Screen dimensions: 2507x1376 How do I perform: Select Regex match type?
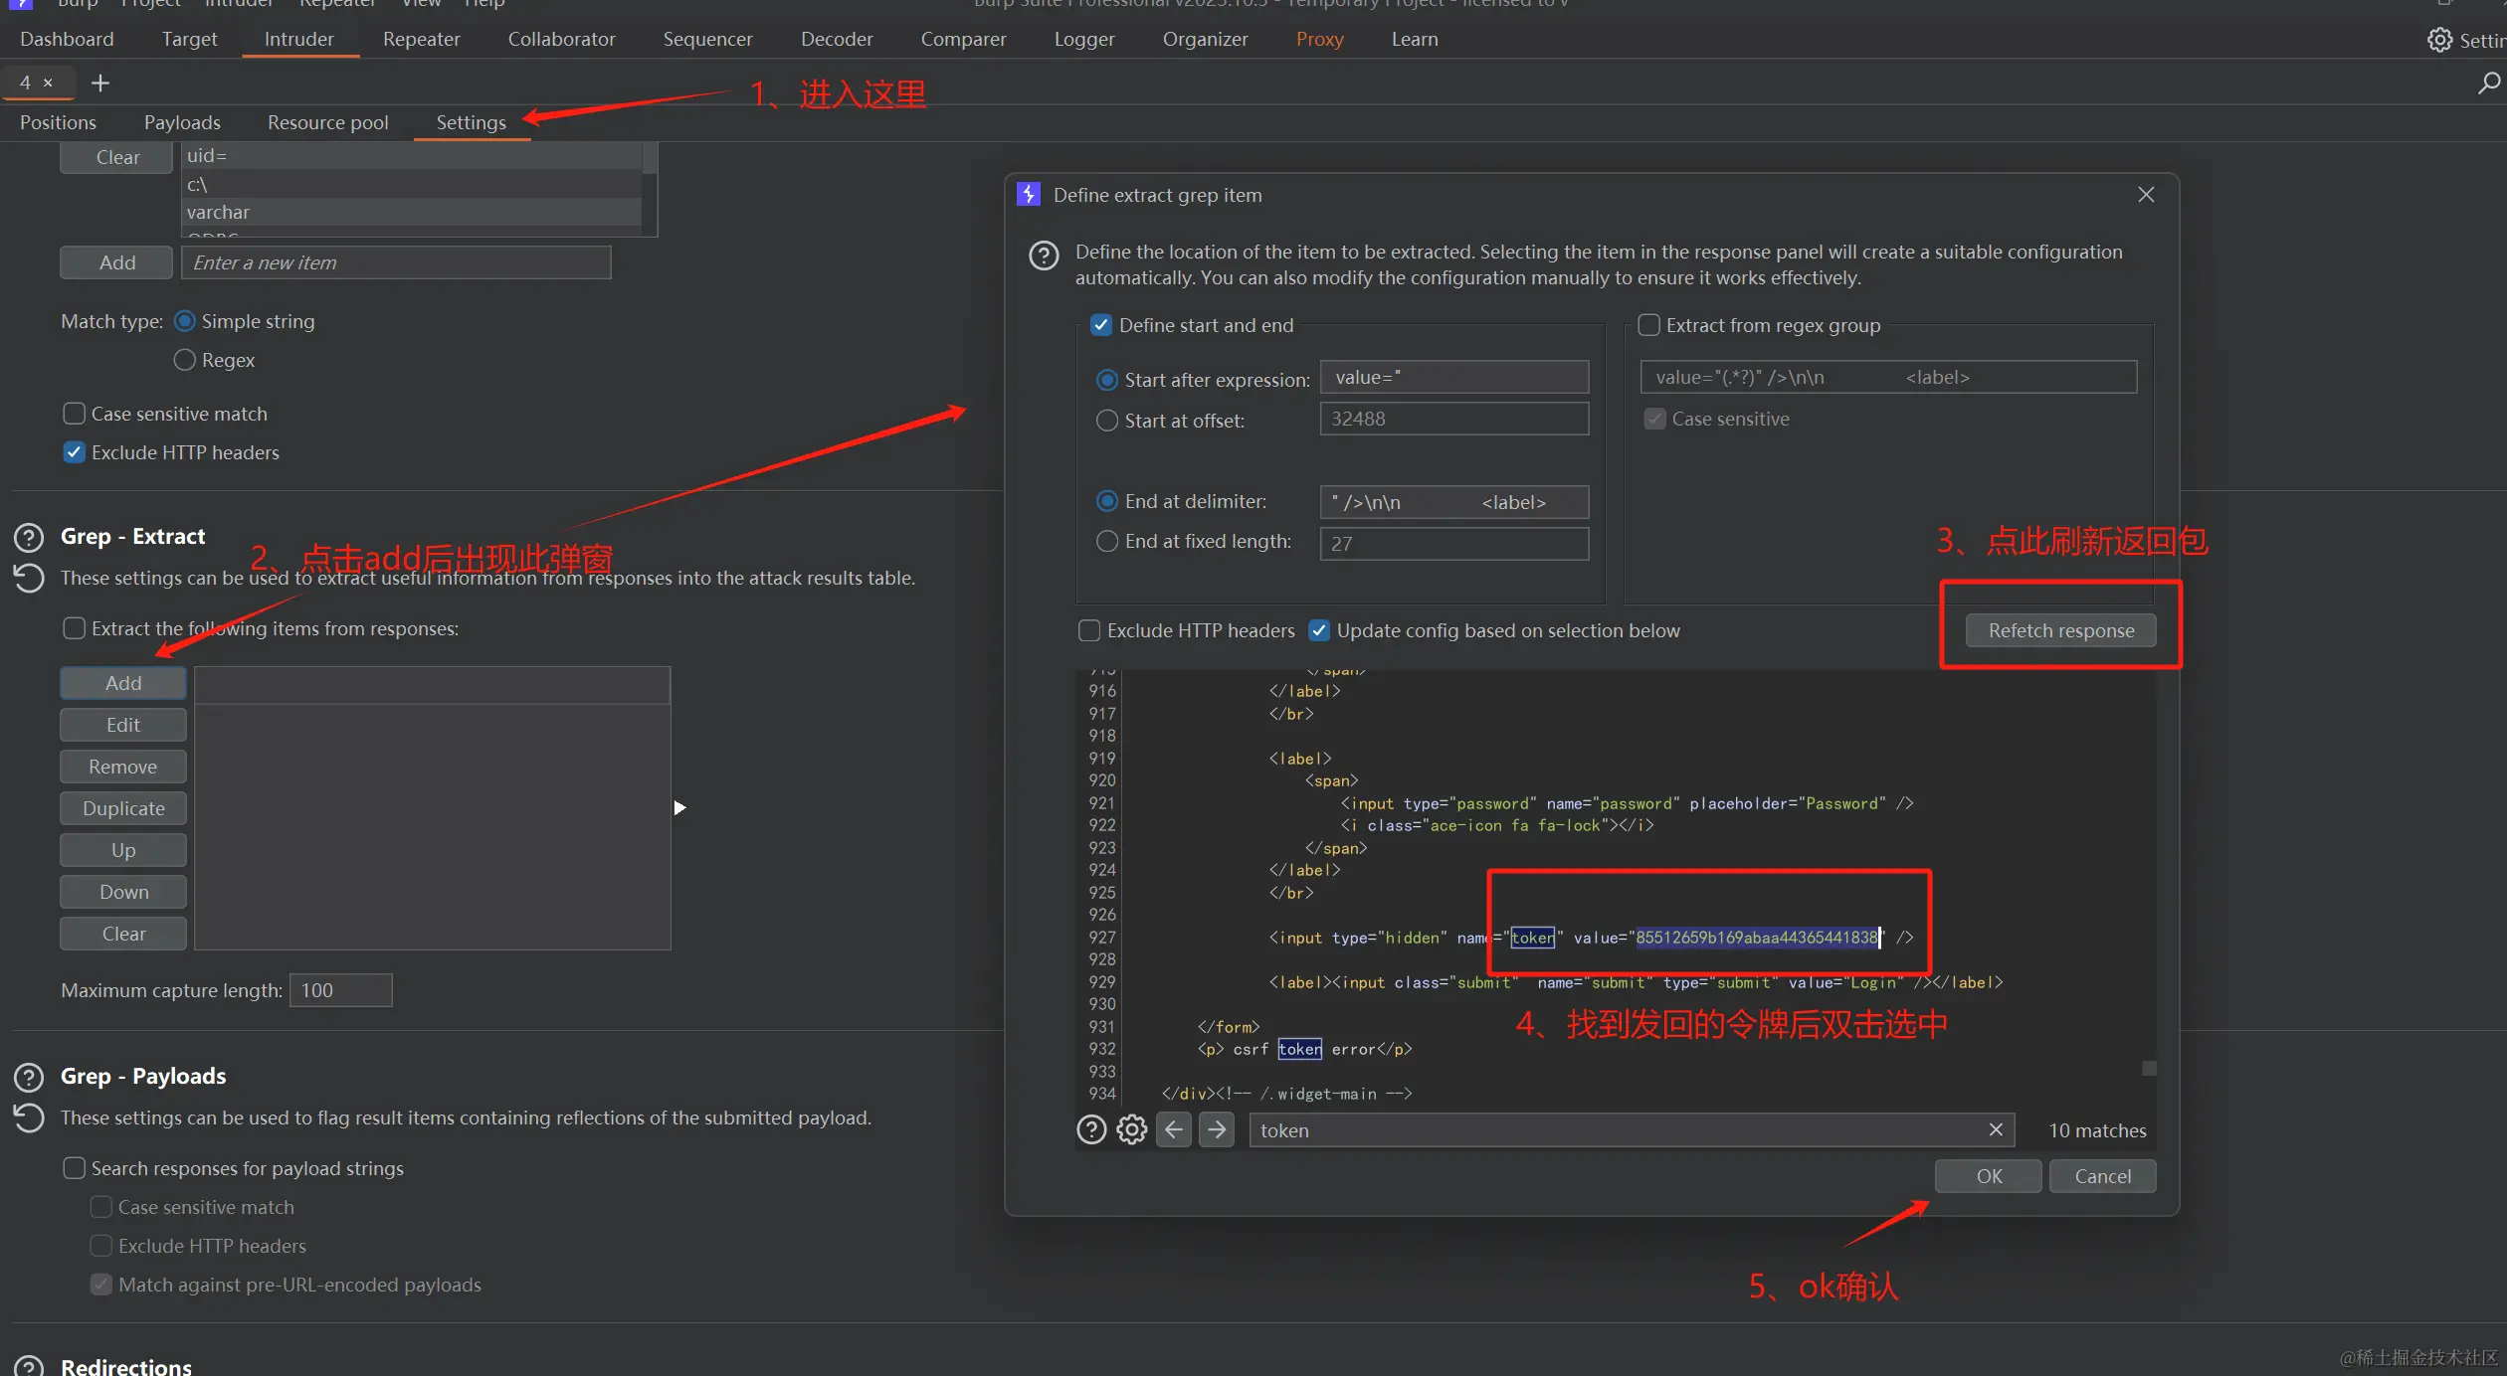tap(184, 360)
